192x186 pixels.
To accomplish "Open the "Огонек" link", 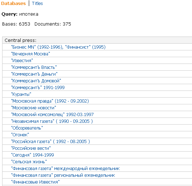I will click(x=20, y=135).
